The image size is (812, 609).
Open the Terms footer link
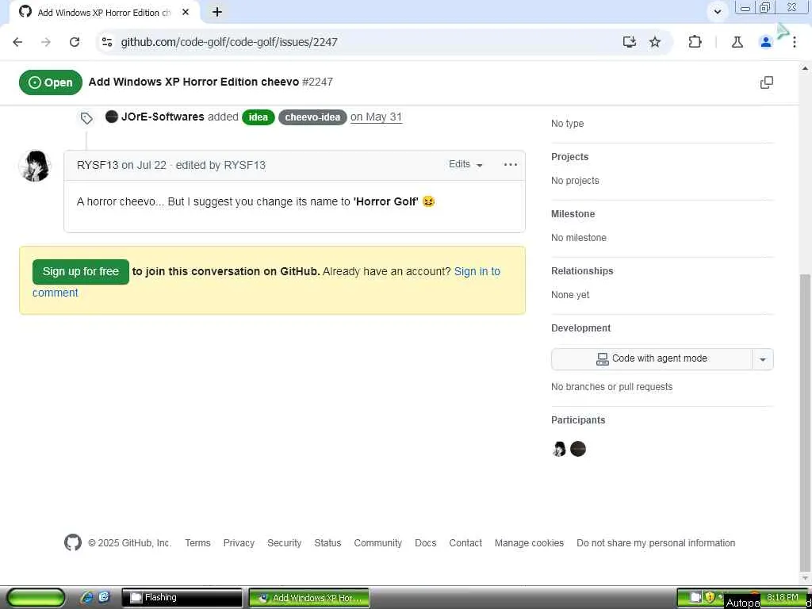[197, 542]
